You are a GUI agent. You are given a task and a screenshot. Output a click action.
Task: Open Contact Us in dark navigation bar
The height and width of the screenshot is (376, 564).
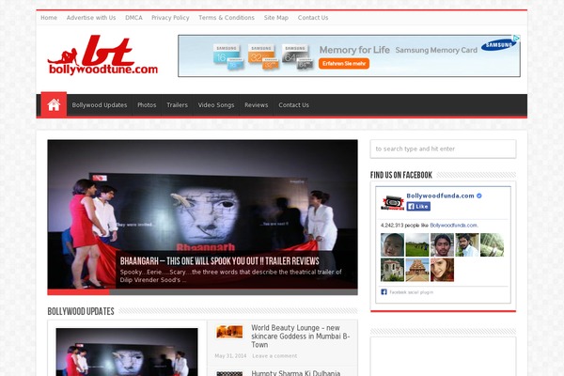[x=293, y=105]
